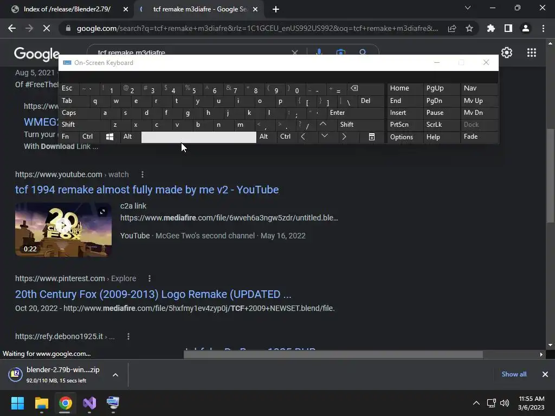Image resolution: width=555 pixels, height=416 pixels.
Task: Close the downloads bar
Action: pyautogui.click(x=545, y=374)
